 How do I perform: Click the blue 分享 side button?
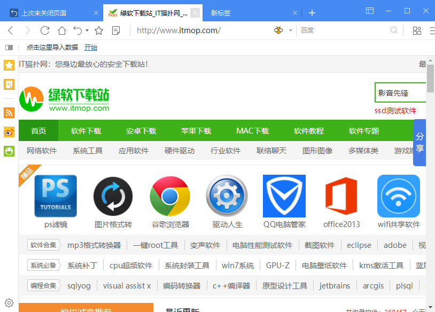point(420,143)
